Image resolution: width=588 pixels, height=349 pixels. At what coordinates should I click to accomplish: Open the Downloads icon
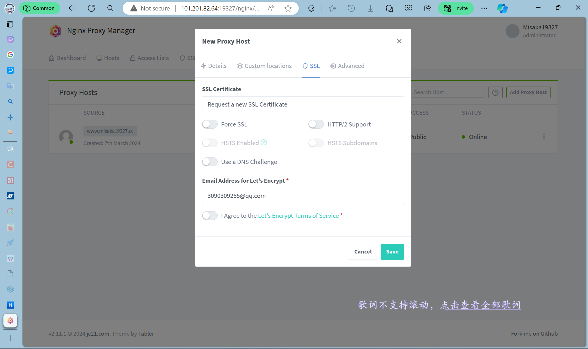[370, 8]
